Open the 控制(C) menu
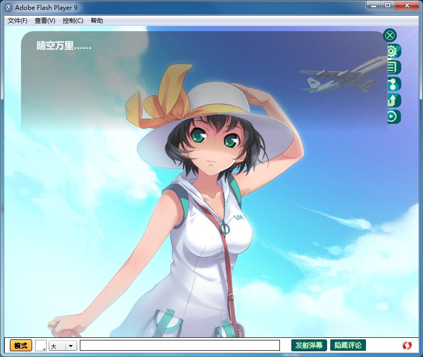 pos(73,21)
